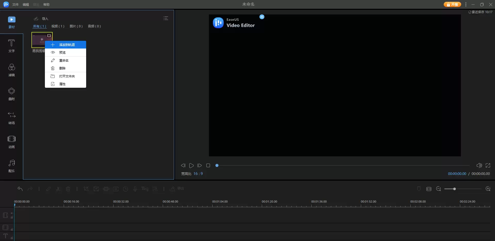The height and width of the screenshot is (241, 495).
Task: Click the timeline marker flag icon
Action: point(419,189)
